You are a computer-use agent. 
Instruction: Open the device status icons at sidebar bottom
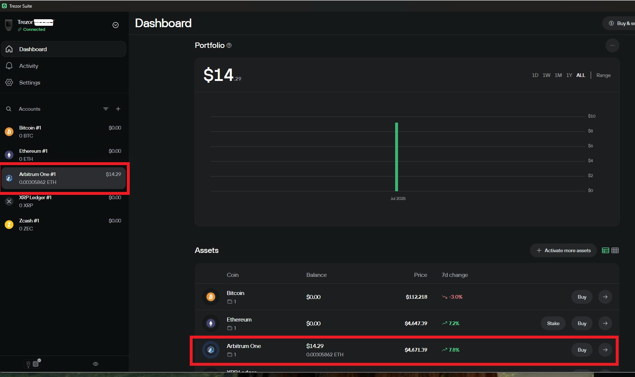[x=33, y=363]
